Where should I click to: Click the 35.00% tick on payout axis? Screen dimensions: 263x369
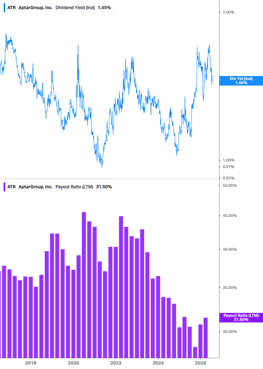pos(230,287)
